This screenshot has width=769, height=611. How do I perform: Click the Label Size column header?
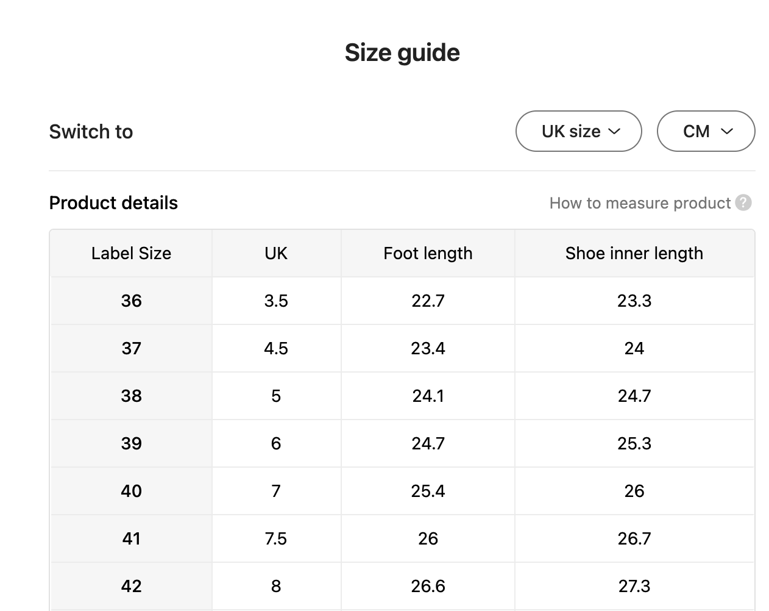point(131,253)
